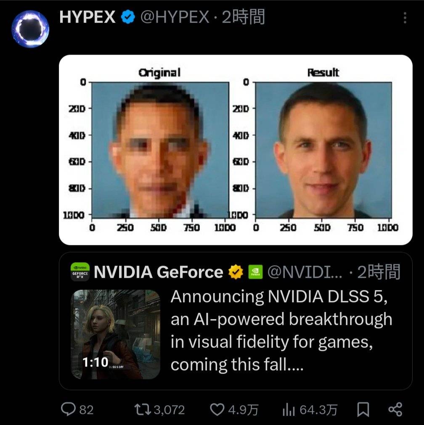Play the 1:10 DLSS 5 video thumbnail
The height and width of the screenshot is (425, 424).
115,334
